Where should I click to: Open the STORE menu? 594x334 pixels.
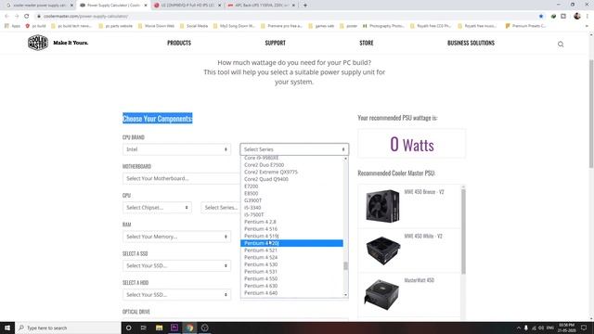[367, 43]
